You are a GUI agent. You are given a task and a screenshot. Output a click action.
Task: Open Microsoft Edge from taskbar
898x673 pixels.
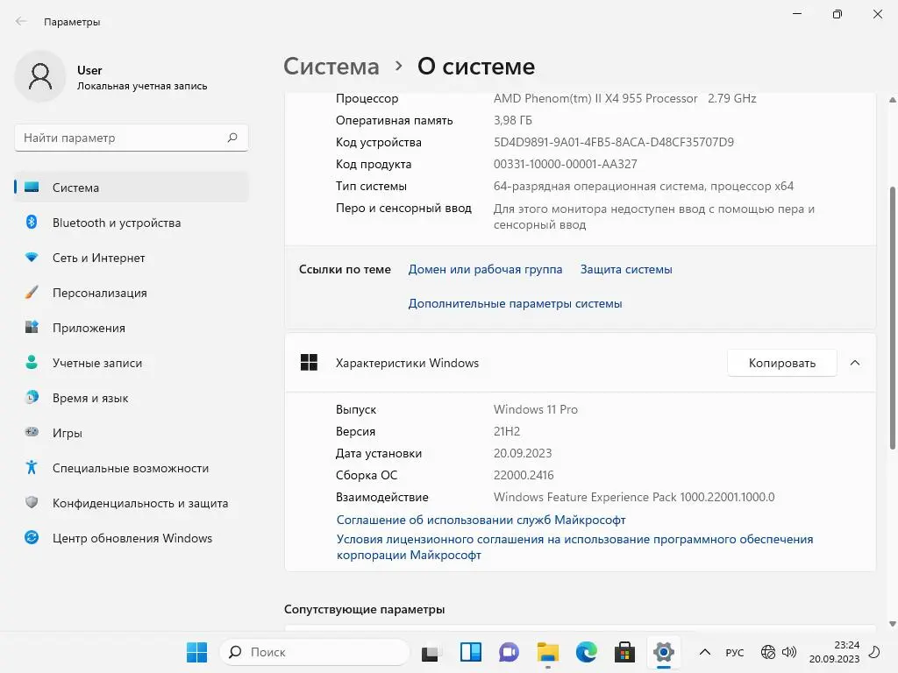(x=586, y=652)
